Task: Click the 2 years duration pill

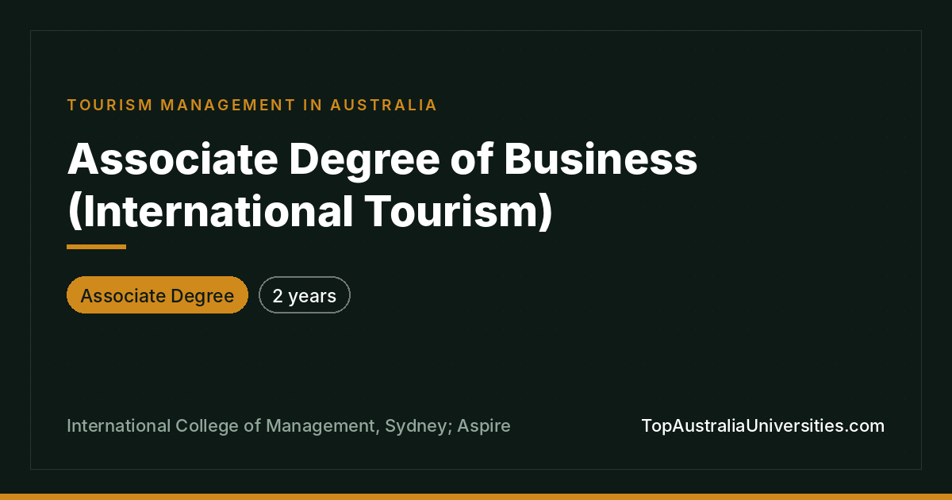Action: (305, 295)
